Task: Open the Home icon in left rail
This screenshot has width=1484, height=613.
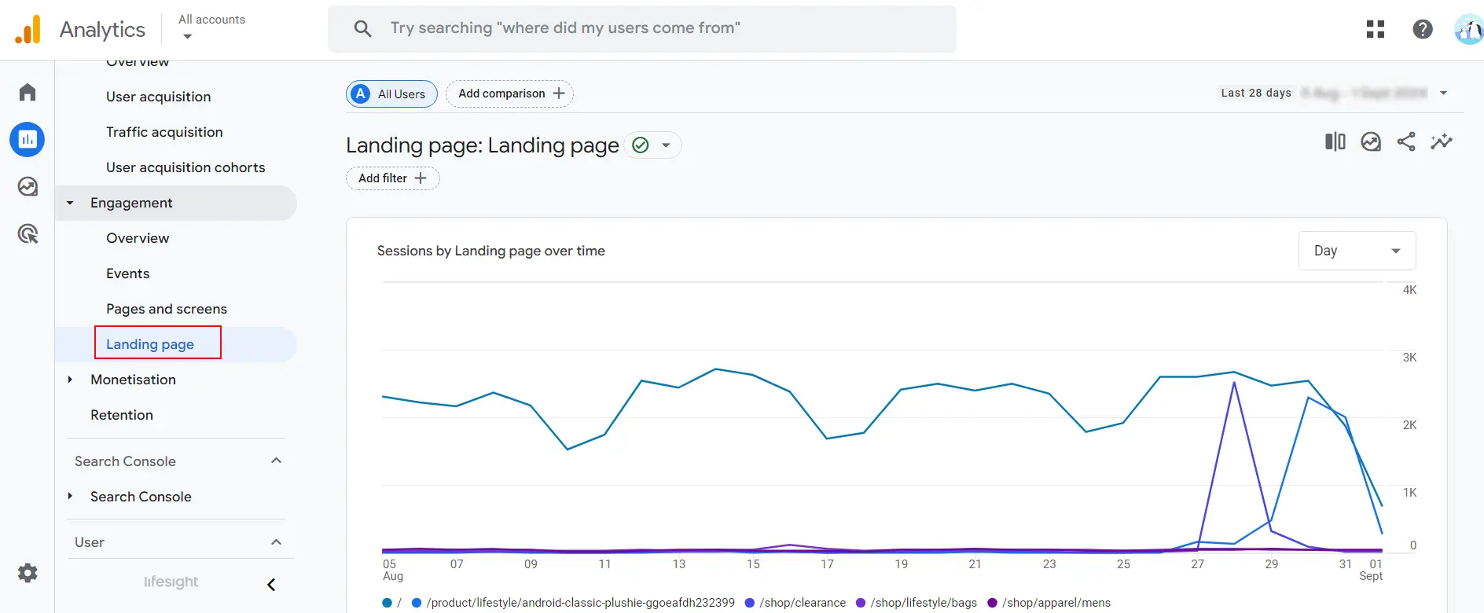Action: tap(28, 92)
